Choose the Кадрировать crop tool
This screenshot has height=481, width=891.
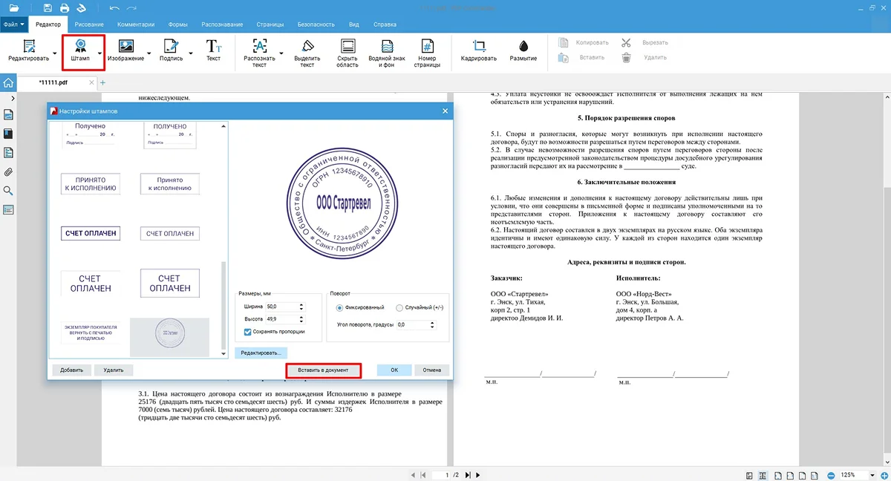(478, 50)
